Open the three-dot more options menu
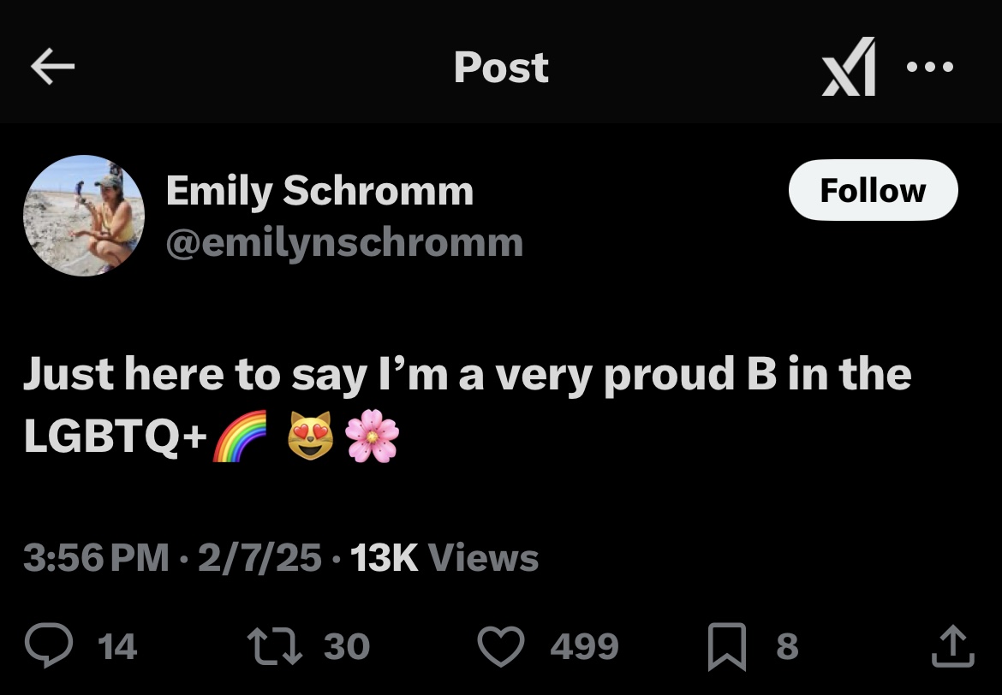The image size is (1002, 695). pos(930,67)
